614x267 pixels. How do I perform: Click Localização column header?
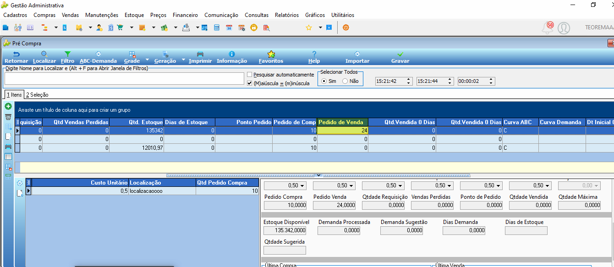[162, 183]
